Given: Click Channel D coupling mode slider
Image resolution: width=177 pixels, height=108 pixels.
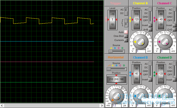Looking at the screenshot, I should [x=174, y=69].
